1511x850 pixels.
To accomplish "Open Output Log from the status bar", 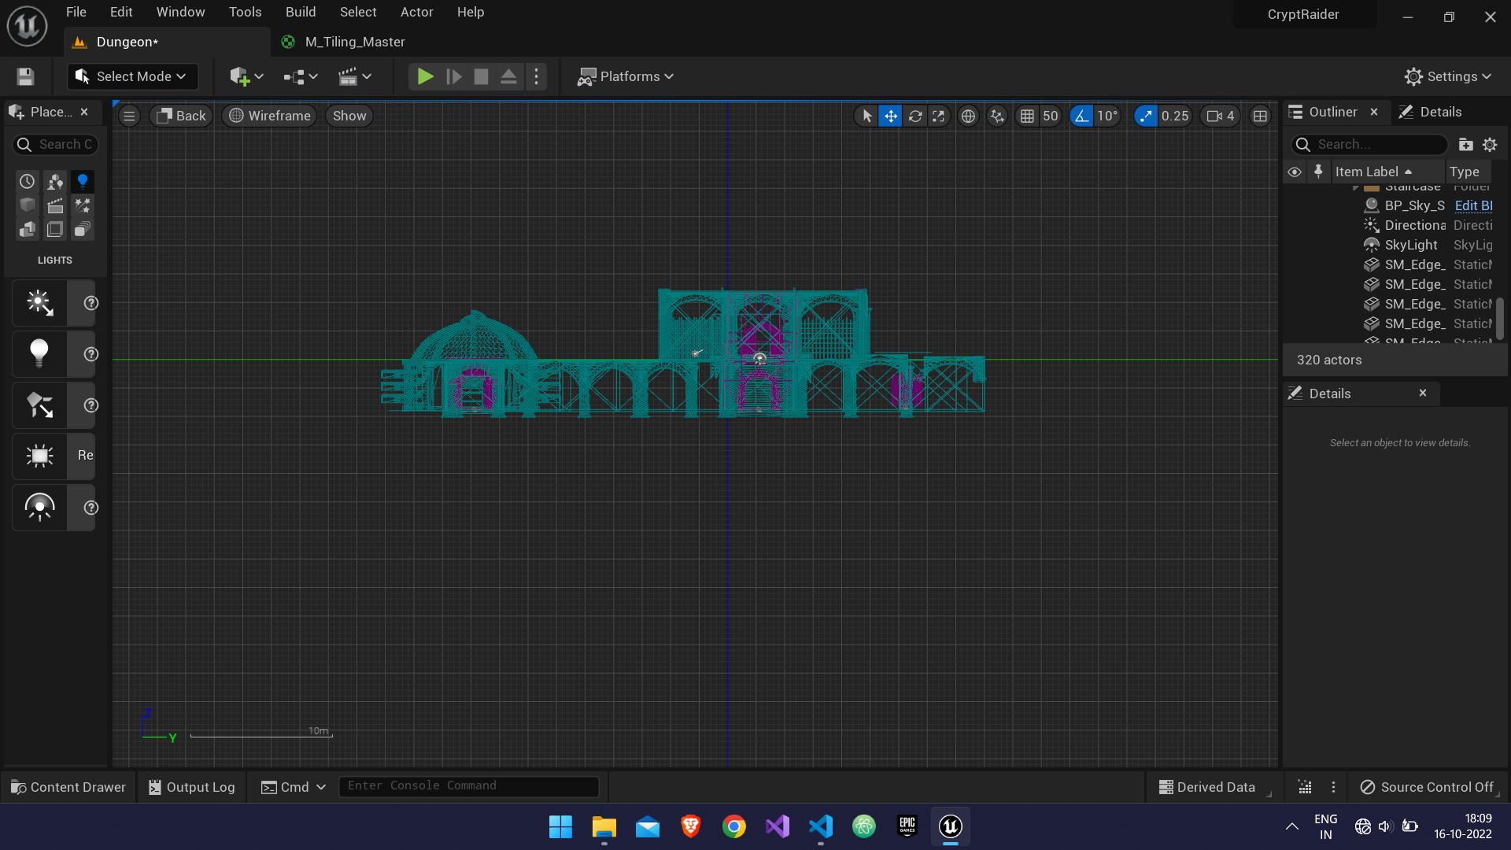I will click(x=190, y=786).
